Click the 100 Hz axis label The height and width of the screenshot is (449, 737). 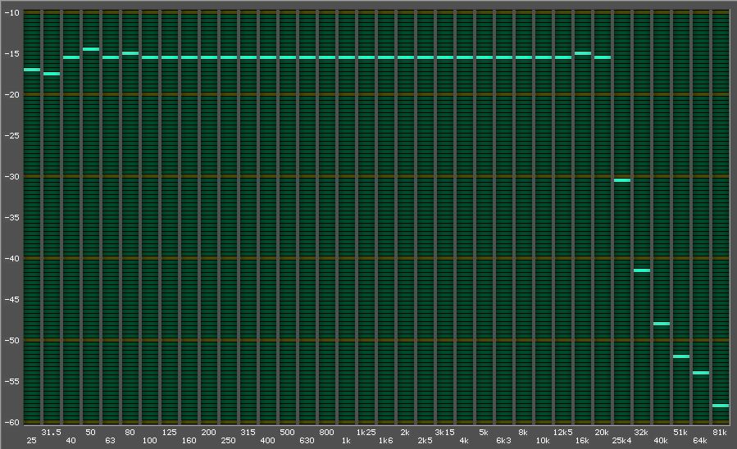point(149,441)
